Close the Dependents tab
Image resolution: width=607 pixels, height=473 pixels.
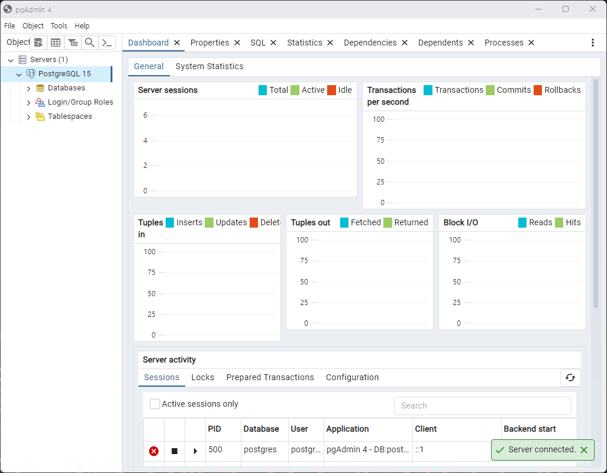coord(471,43)
